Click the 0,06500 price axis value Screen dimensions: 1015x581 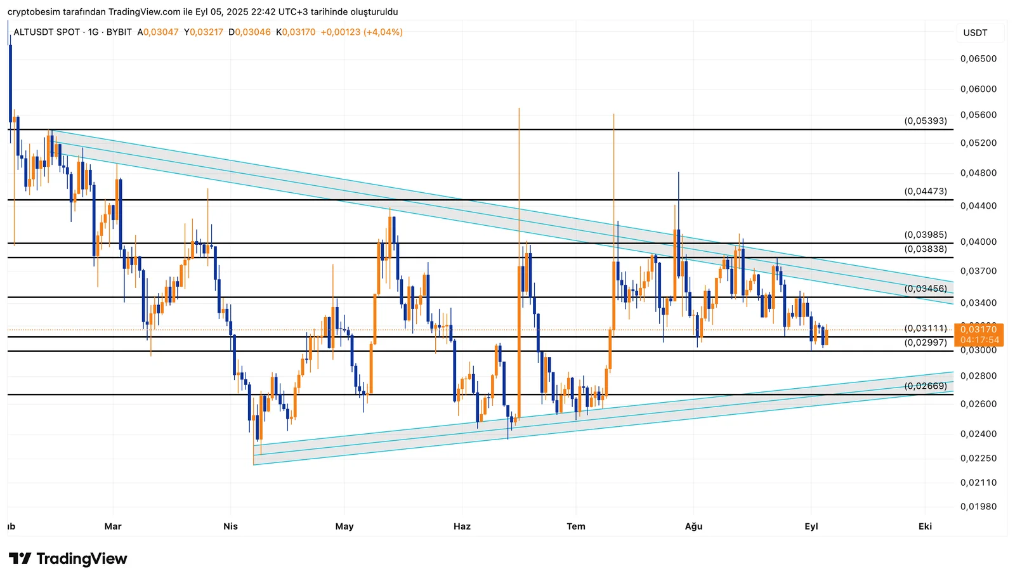point(978,58)
